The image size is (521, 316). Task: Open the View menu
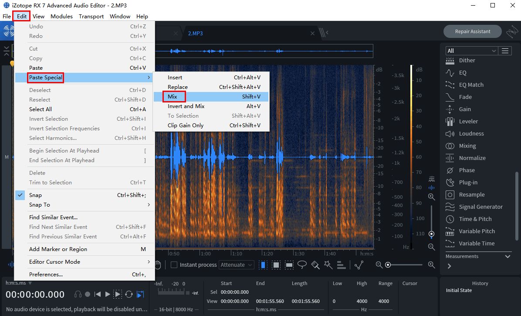point(38,16)
